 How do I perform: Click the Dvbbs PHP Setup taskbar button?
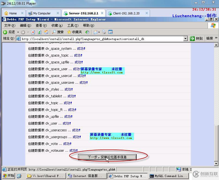pyautogui.click(x=128, y=176)
